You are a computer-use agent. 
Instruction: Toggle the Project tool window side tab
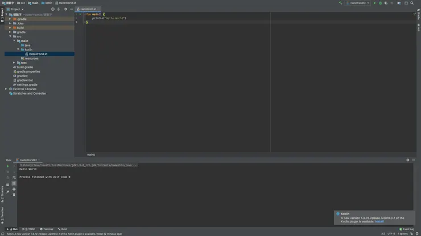[x=2, y=15]
